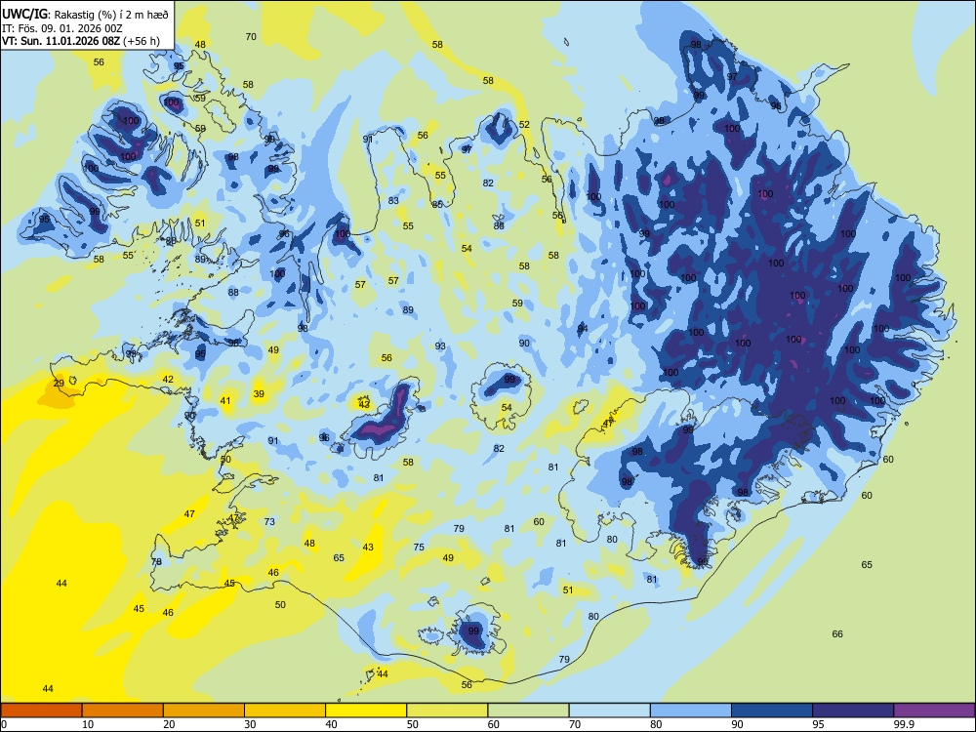Screen dimensions: 976x732
Task: Select the orange 10–20 legend color band
Action: coord(123,711)
